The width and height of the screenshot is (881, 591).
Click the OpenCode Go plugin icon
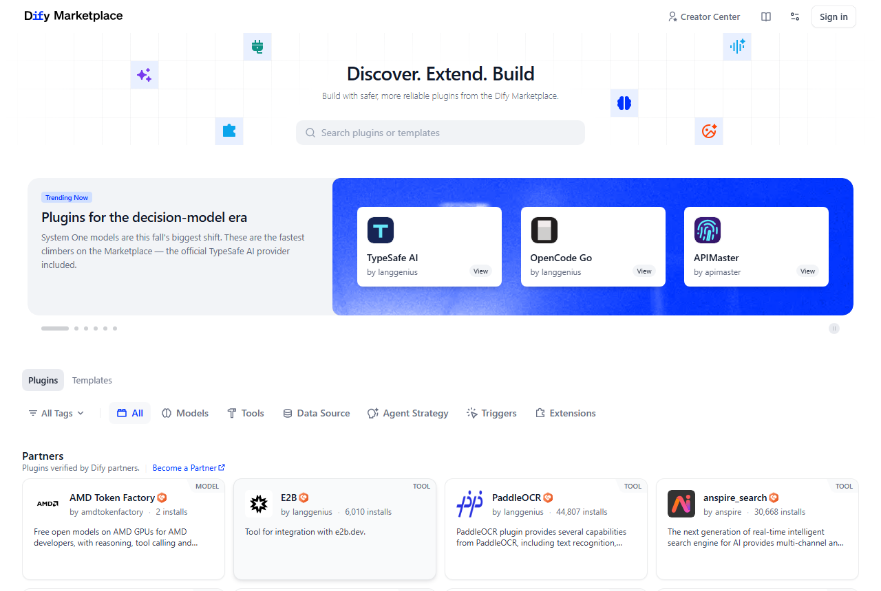(x=544, y=230)
